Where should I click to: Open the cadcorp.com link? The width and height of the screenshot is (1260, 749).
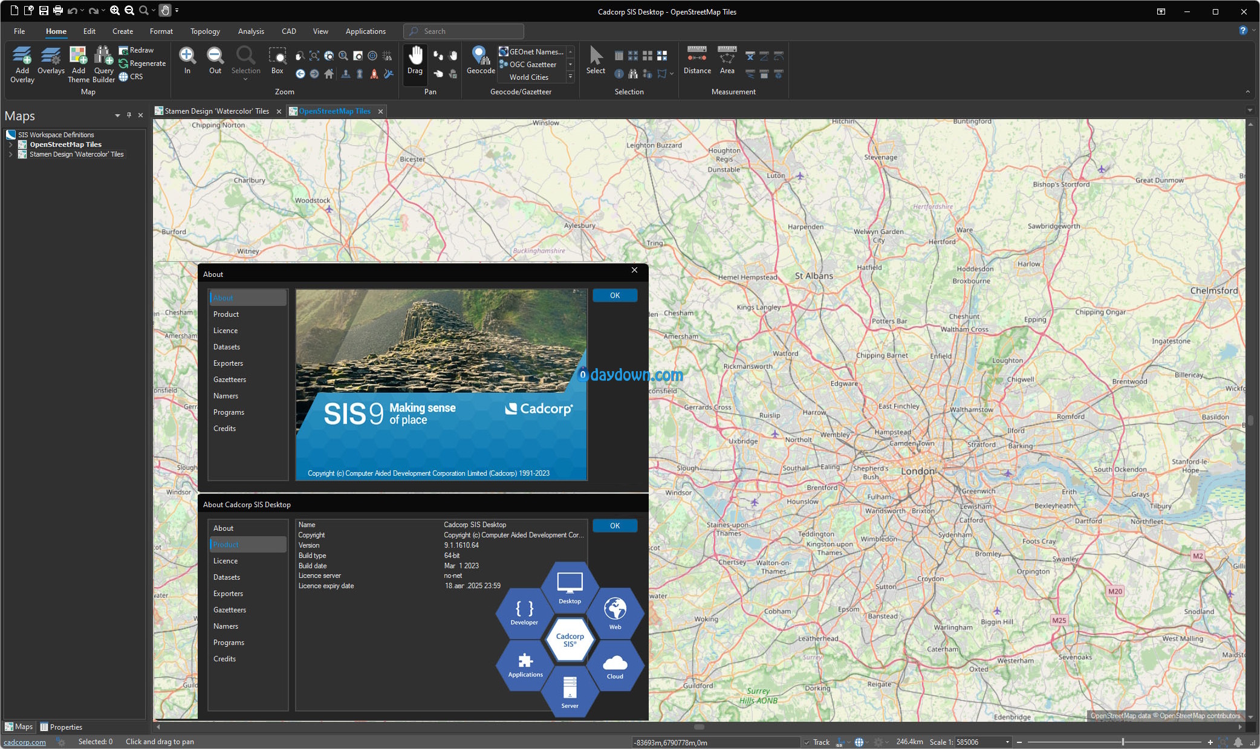(x=25, y=742)
